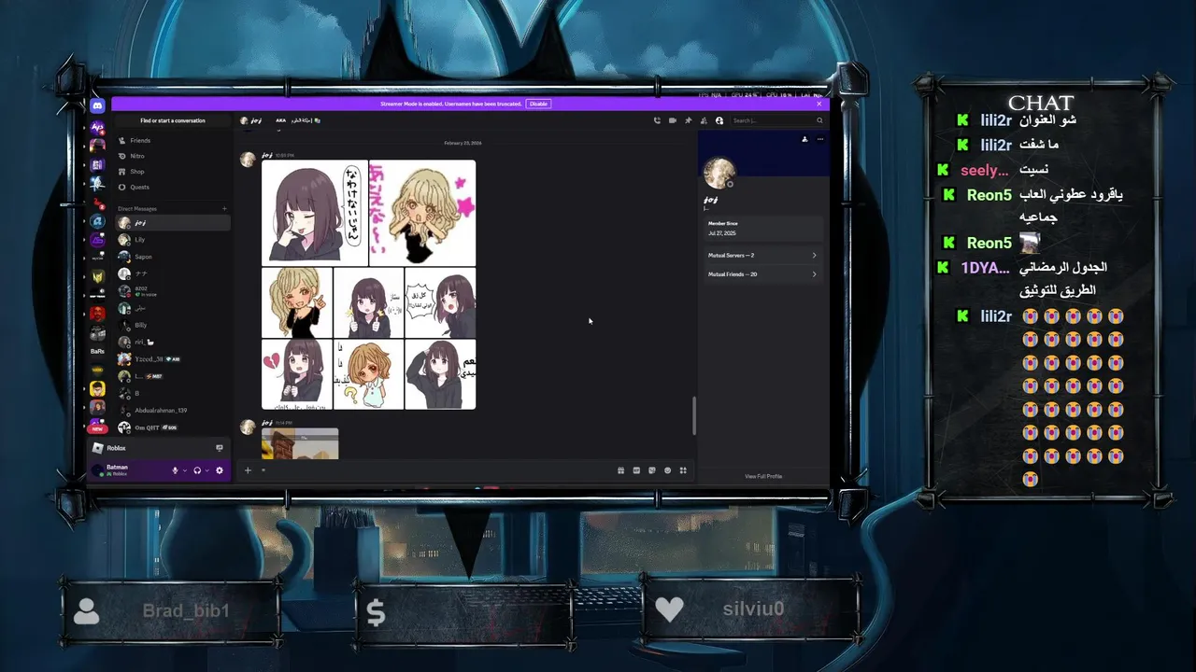Screen dimensions: 1196x672
Task: Open direct message with Yzeed_38
Action: 173,359
